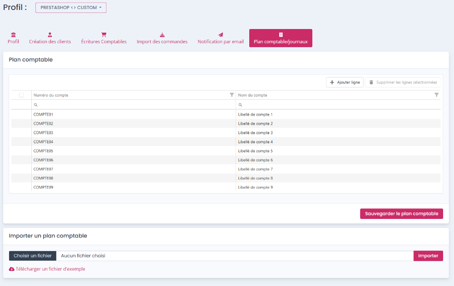This screenshot has width=454, height=286.
Task: Click the download icon above Import des commandes
Action: pyautogui.click(x=162, y=35)
